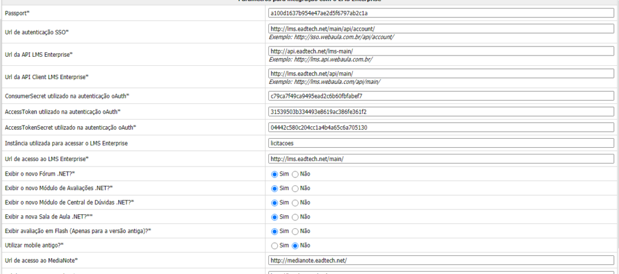
Task: Choose 'Sim' for Módulo de Avaliações .NET
Action: [275, 188]
